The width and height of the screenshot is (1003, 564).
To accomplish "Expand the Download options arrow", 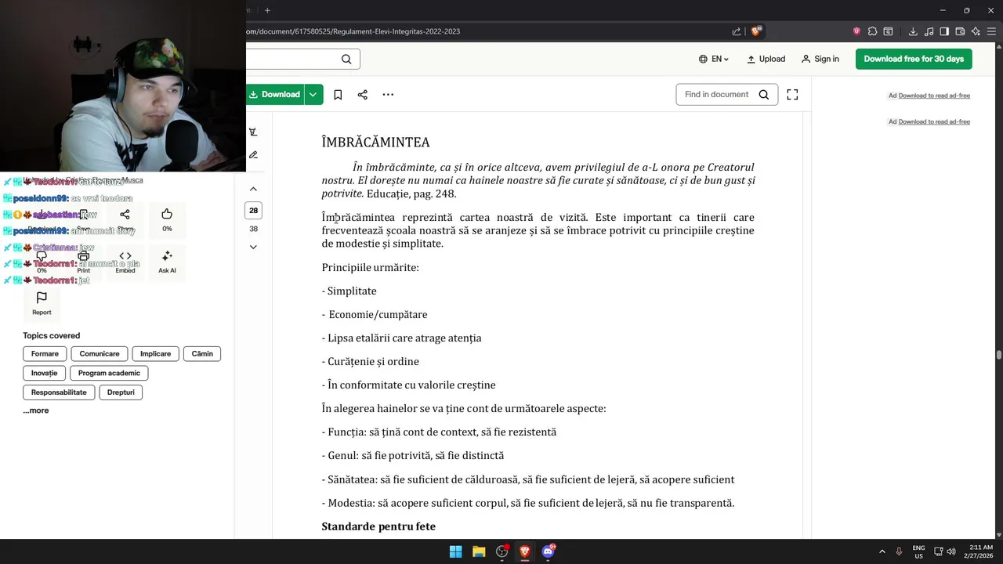I will click(313, 95).
